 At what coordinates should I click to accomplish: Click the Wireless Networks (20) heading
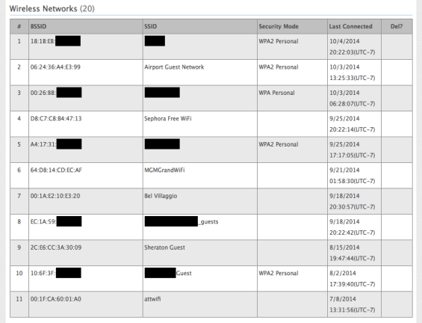click(52, 9)
